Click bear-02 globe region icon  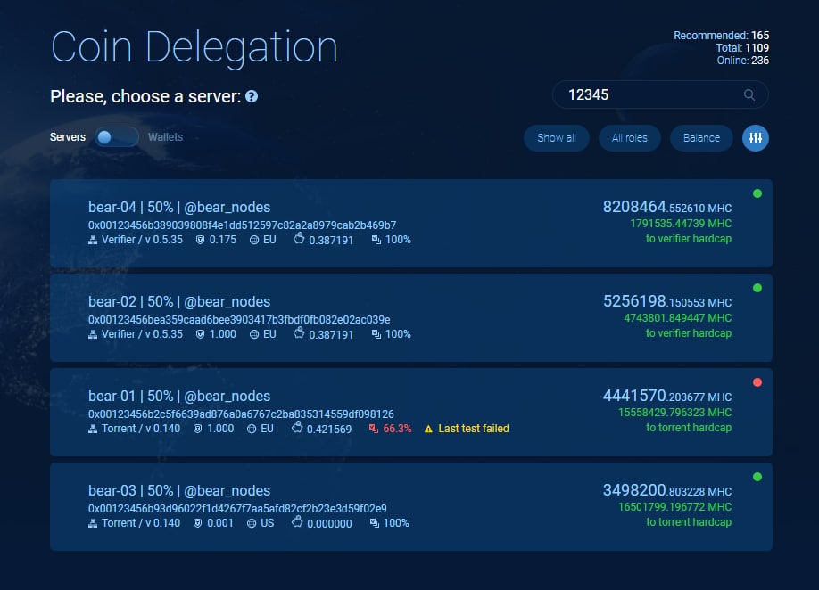pos(254,334)
